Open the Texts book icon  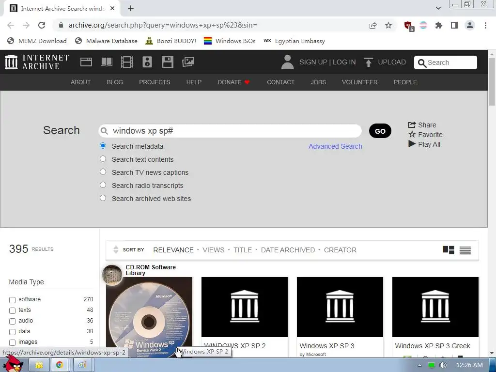coord(107,62)
